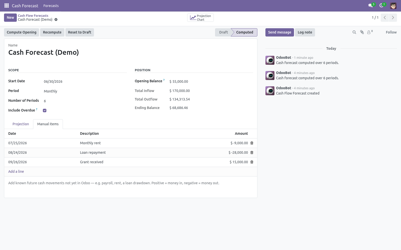
Task: Edit the forecast name field
Action: [x=130, y=52]
